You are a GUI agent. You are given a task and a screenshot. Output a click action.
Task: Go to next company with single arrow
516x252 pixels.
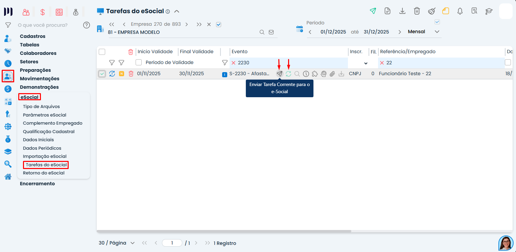(187, 24)
